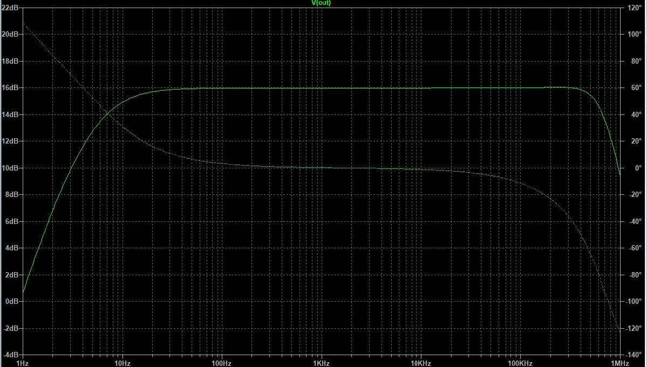Click the 0dB mark on left axis

pyautogui.click(x=12, y=302)
